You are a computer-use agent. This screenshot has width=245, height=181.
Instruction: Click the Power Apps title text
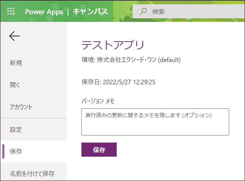(x=44, y=12)
